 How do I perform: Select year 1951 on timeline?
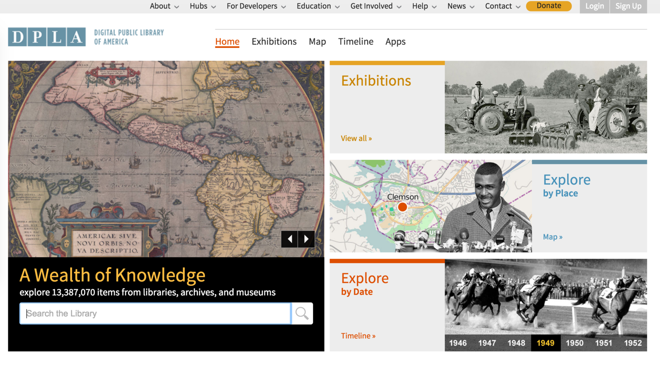pyautogui.click(x=603, y=343)
